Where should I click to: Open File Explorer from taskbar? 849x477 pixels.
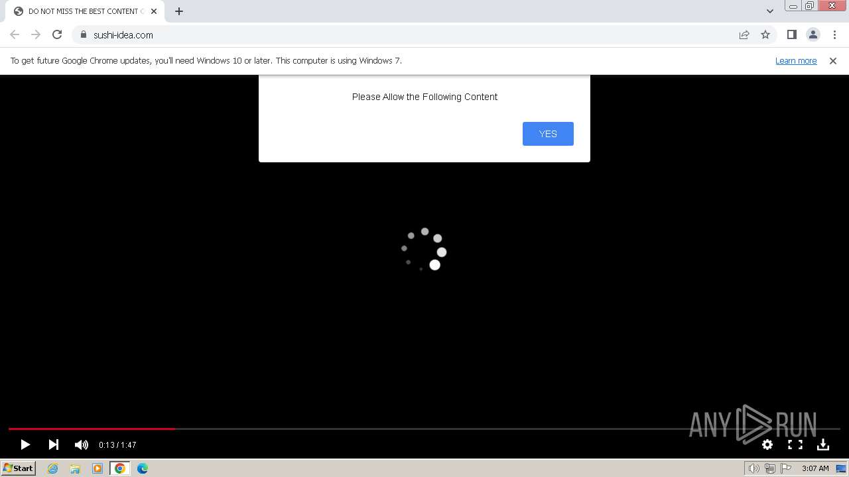coord(75,468)
